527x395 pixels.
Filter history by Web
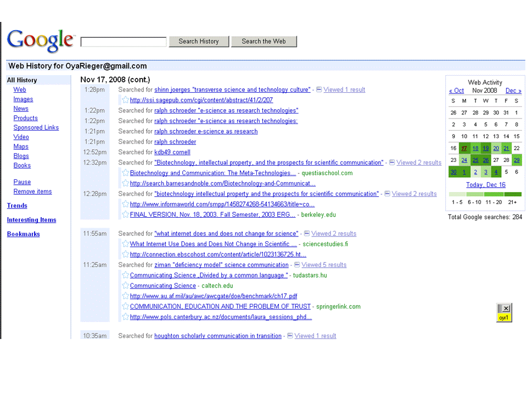pyautogui.click(x=20, y=89)
